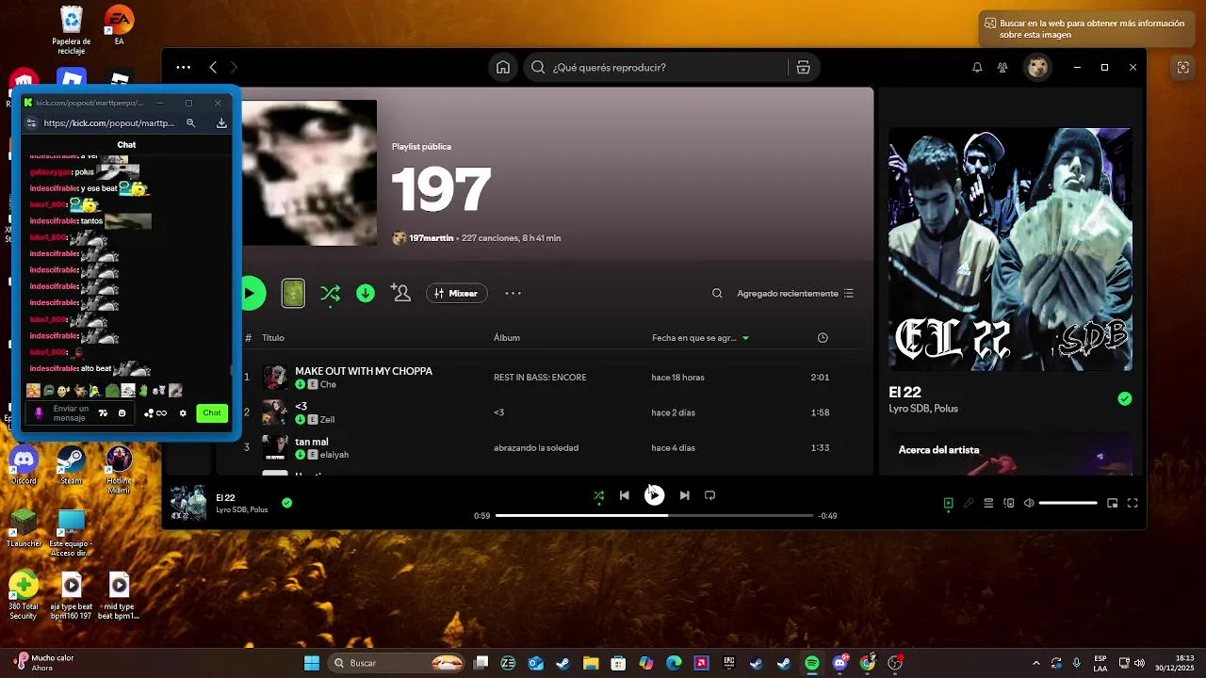Sort by 'Fecha en que se agr...' column
This screenshot has height=678, width=1206.
700,338
